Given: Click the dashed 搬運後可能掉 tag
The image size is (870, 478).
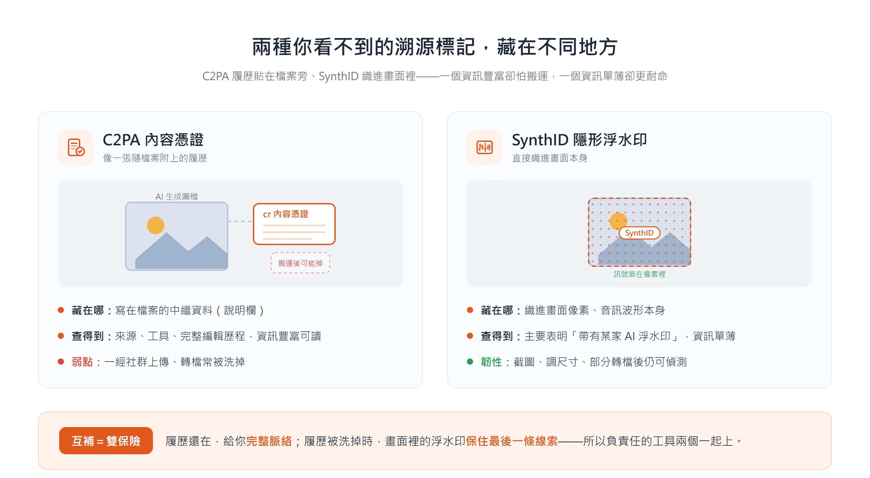Looking at the screenshot, I should [300, 263].
